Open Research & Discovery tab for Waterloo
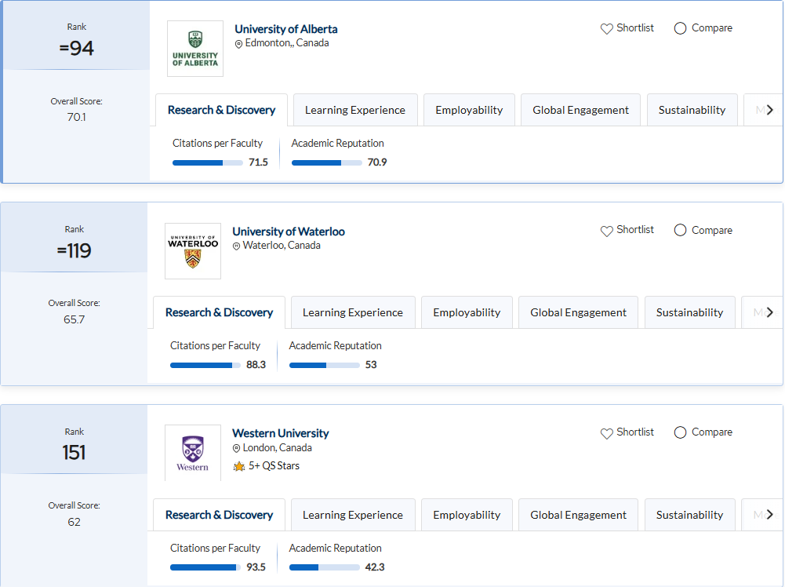Viewport: 785px width, 587px height. point(220,312)
